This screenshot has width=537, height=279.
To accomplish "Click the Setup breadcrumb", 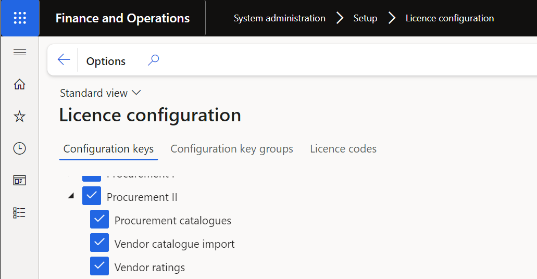I will point(365,18).
